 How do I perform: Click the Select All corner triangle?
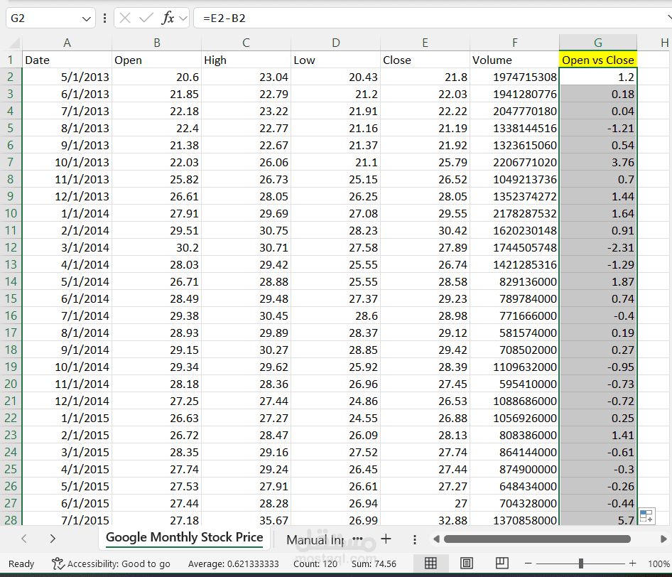point(11,43)
